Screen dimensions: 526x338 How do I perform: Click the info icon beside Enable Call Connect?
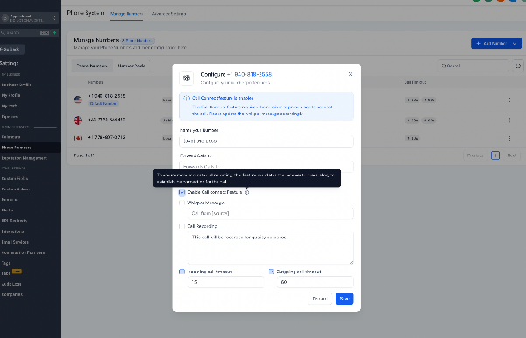[247, 192]
